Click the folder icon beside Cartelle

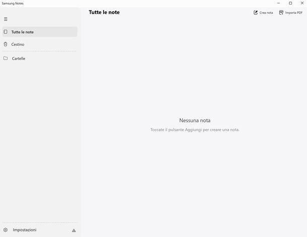point(6,58)
